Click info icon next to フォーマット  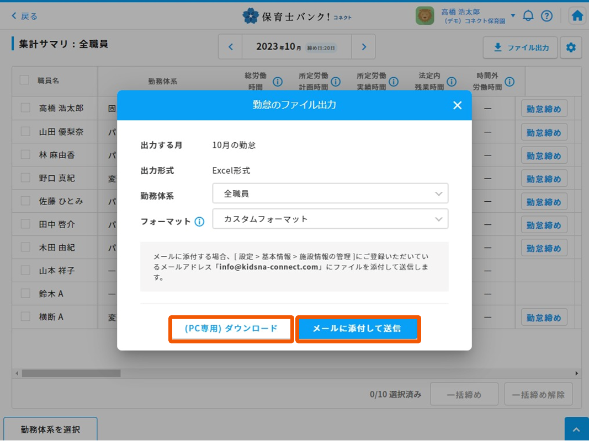(x=199, y=222)
